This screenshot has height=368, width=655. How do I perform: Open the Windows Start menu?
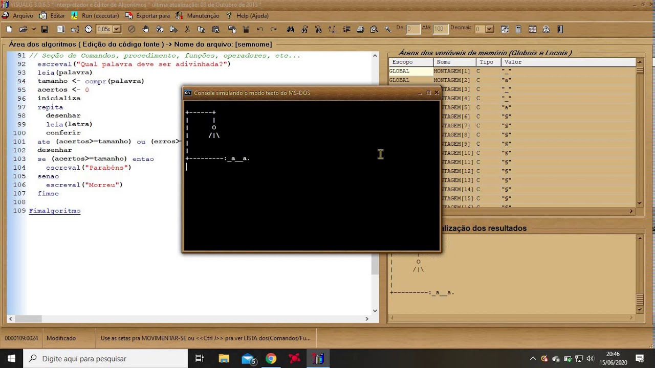click(x=12, y=358)
